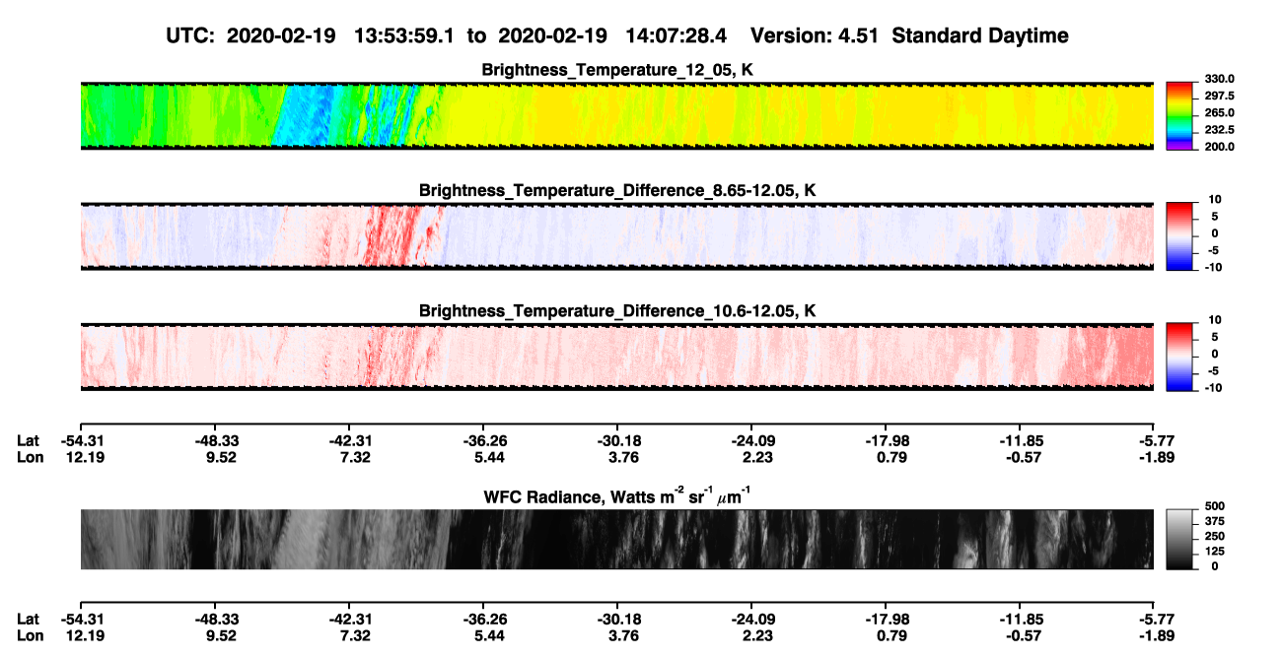Click the Brightness_Temperature_12_05, K panel title
The height and width of the screenshot is (657, 1282).
click(x=617, y=70)
